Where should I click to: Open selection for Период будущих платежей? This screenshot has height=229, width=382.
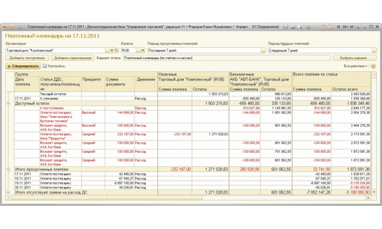(374, 50)
